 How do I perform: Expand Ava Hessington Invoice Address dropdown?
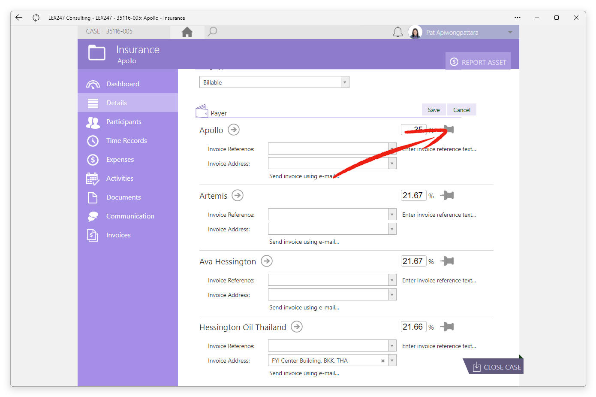tap(392, 295)
